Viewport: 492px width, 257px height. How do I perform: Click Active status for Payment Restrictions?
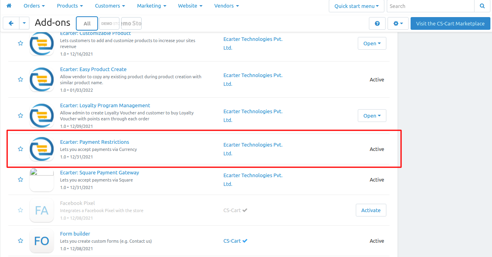pos(377,149)
